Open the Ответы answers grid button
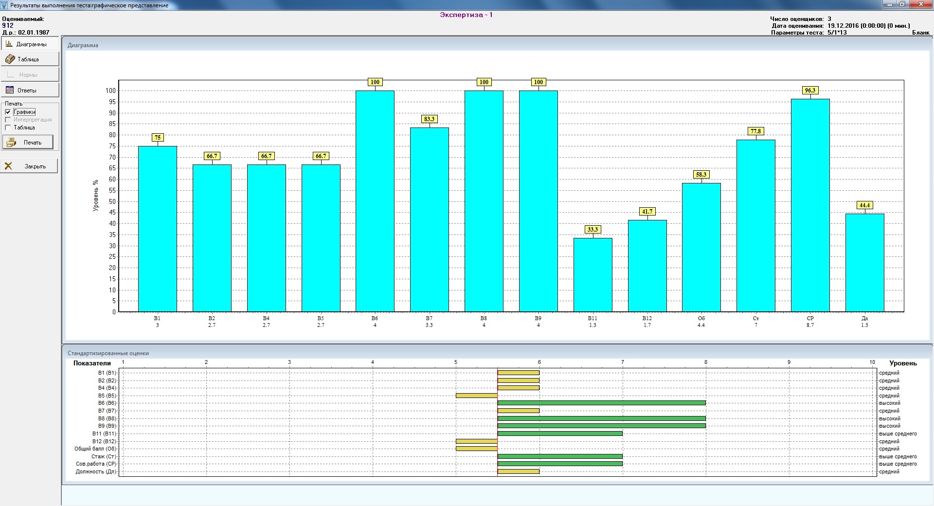 (x=30, y=90)
